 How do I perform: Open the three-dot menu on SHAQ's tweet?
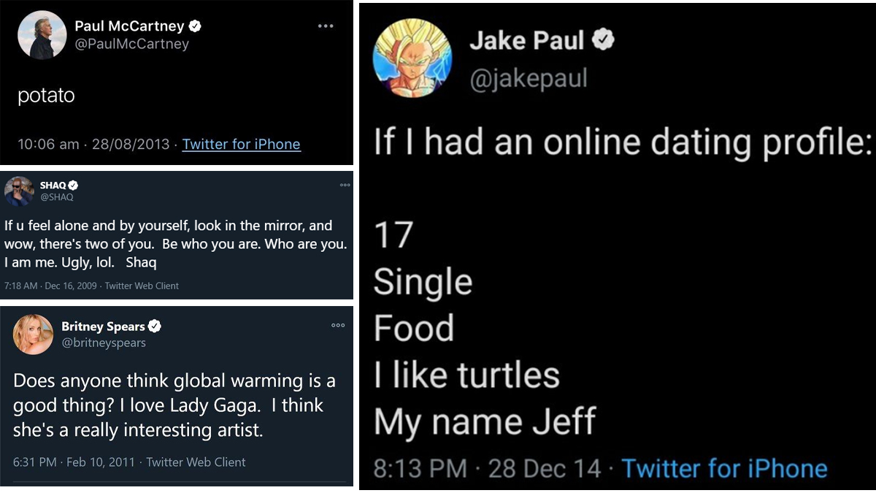(x=345, y=185)
